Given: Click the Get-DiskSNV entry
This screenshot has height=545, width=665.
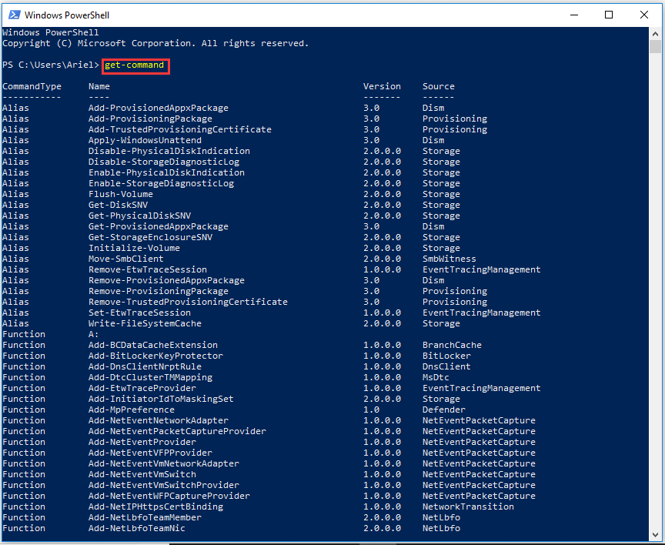Looking at the screenshot, I should point(118,205).
